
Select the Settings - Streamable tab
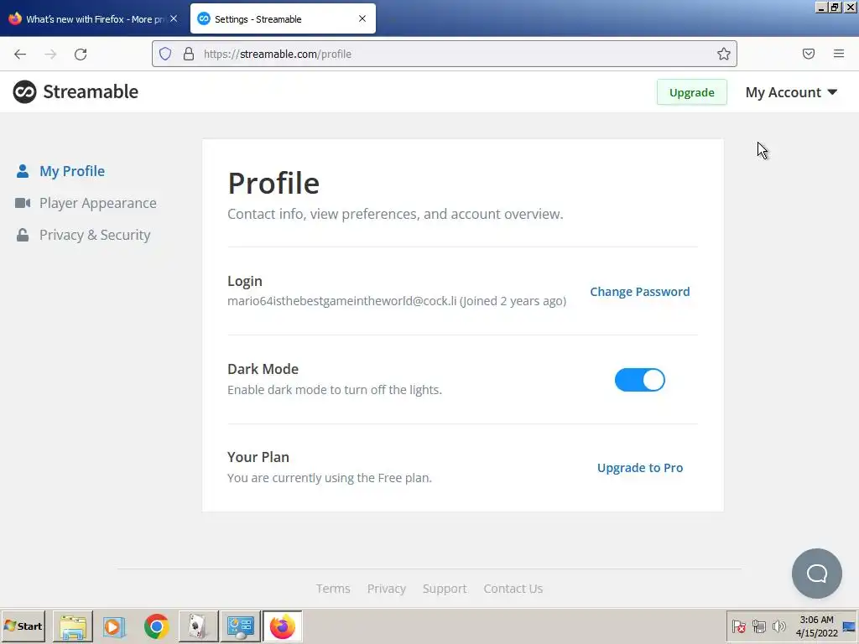pyautogui.click(x=283, y=18)
